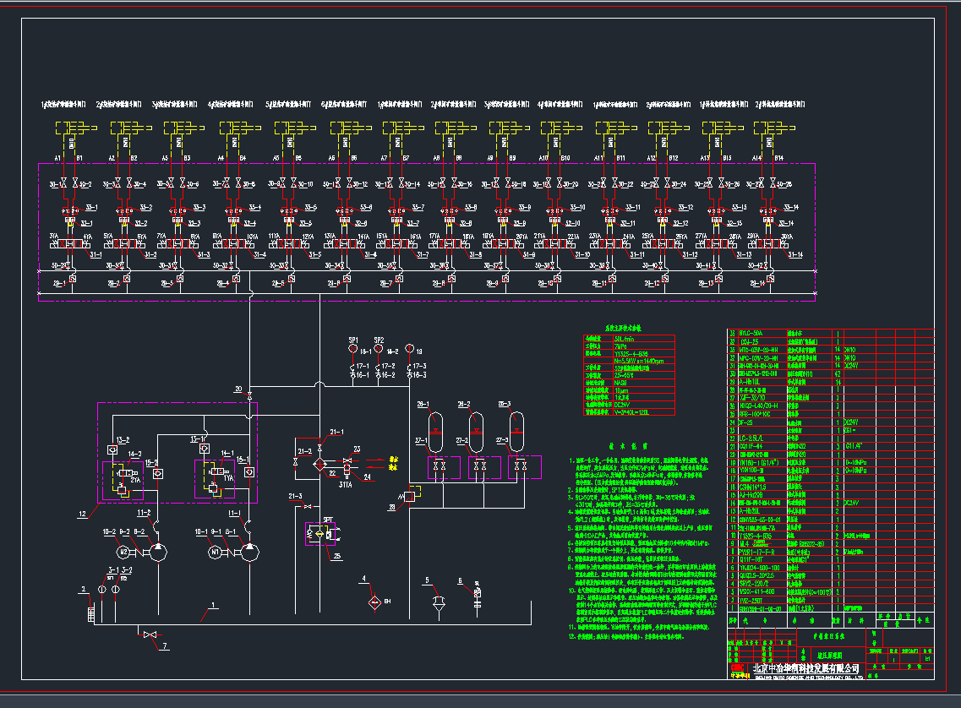Image resolution: width=961 pixels, height=708 pixels.
Task: Click the SPT pressure switch block labeled 25
Action: pyautogui.click(x=319, y=534)
